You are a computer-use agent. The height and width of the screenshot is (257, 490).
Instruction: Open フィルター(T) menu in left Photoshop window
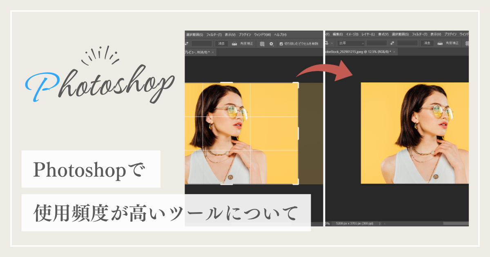[x=214, y=35]
